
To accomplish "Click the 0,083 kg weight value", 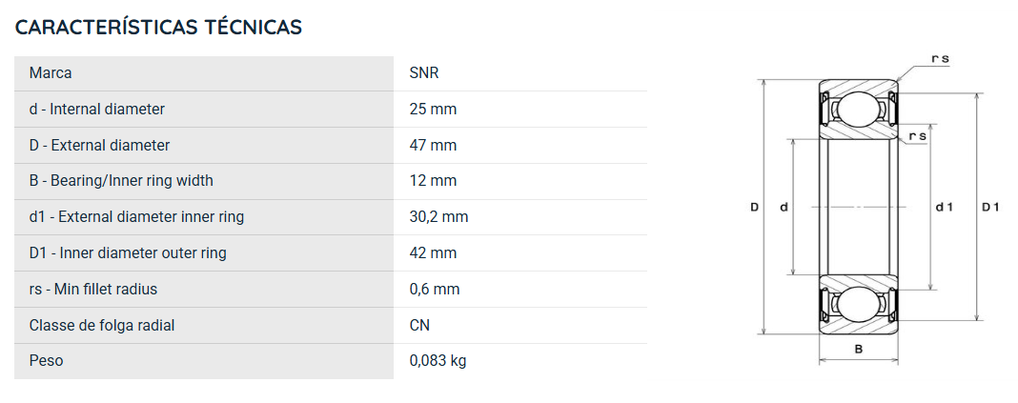I will pos(438,361).
